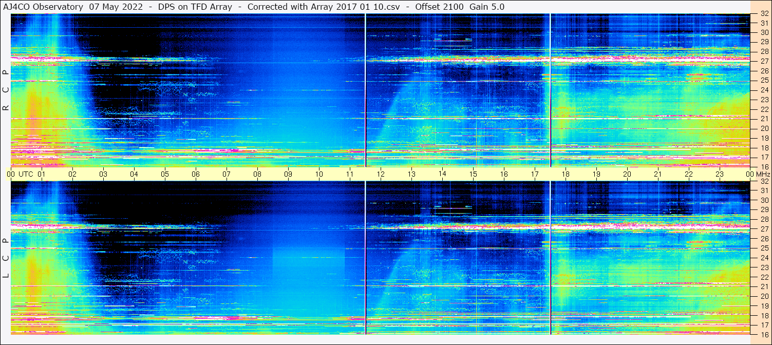The height and width of the screenshot is (345, 772).
Task: Click 21 MHz label on LCP frequency scale
Action: [x=764, y=286]
